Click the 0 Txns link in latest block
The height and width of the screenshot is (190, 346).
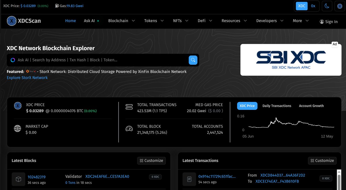coord(71,183)
